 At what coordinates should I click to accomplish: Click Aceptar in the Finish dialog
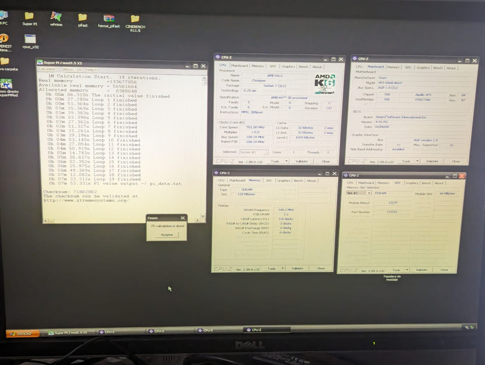click(x=167, y=235)
